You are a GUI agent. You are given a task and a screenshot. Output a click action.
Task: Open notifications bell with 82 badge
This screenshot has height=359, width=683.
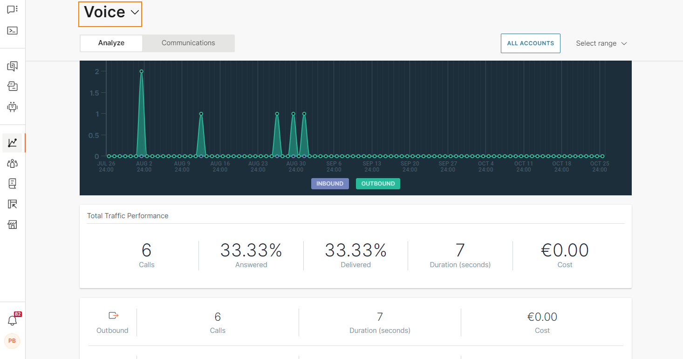click(x=12, y=321)
